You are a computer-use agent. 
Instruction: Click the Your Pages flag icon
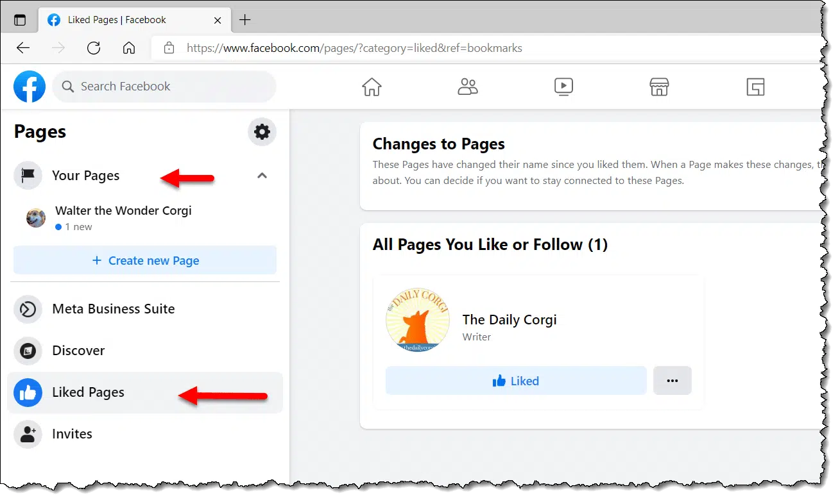[x=28, y=176]
